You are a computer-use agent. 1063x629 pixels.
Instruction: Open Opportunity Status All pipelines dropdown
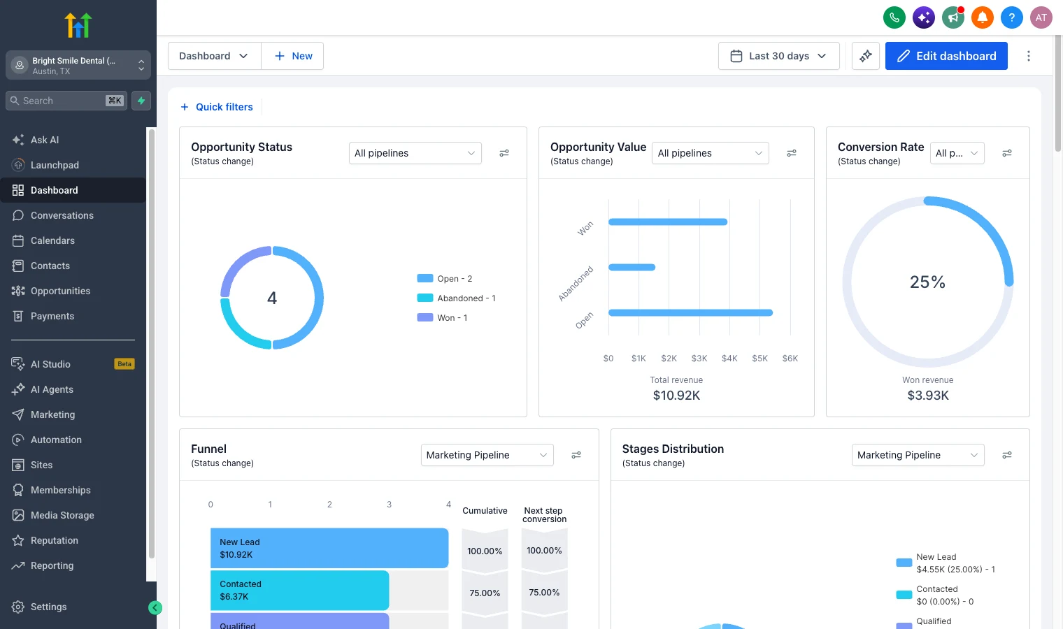415,153
